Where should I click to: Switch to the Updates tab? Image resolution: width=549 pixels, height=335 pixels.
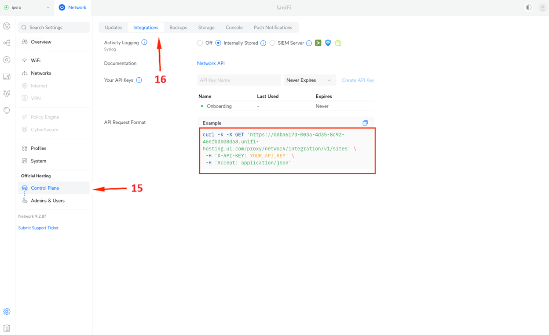coord(113,27)
